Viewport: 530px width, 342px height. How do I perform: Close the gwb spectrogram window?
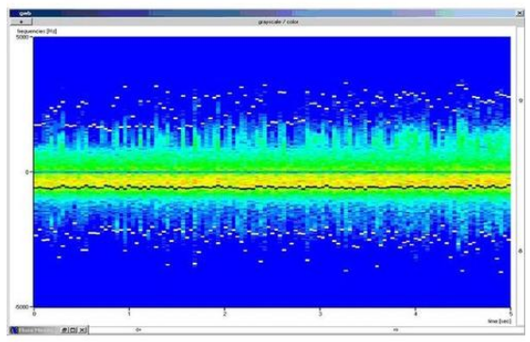point(520,13)
